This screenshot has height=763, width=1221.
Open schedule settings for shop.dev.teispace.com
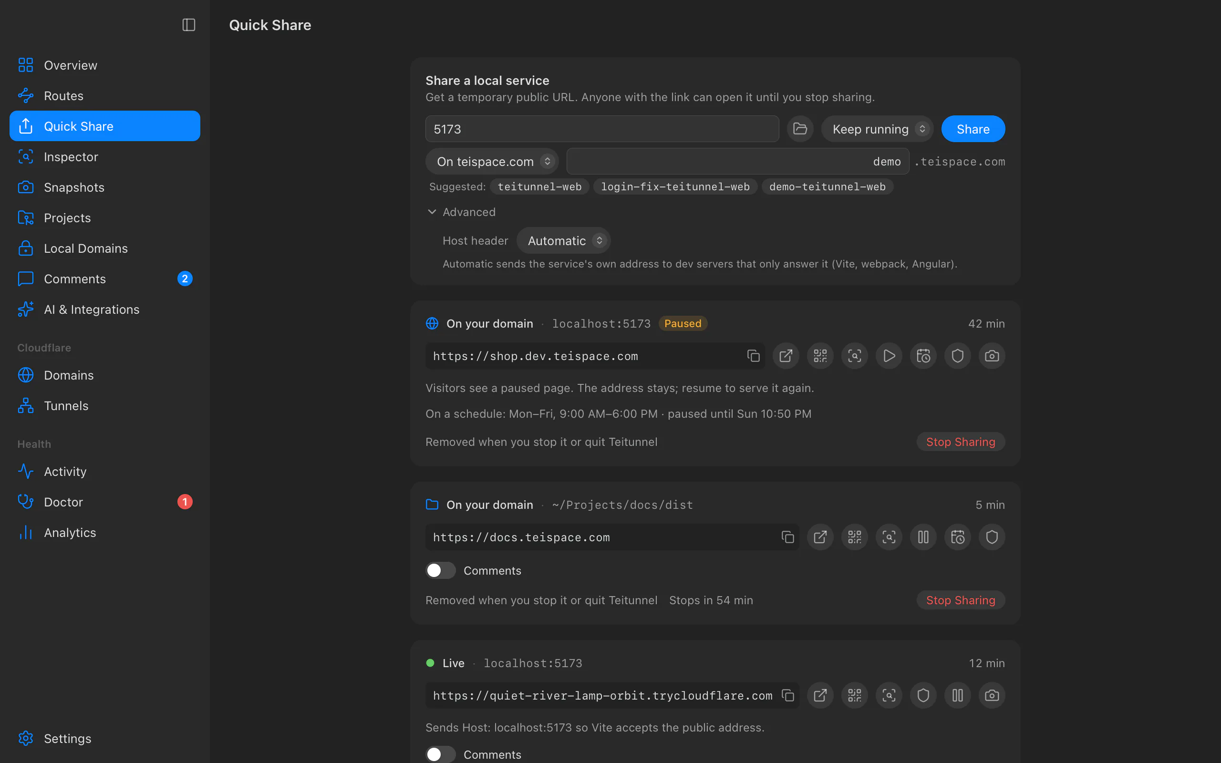coord(923,356)
